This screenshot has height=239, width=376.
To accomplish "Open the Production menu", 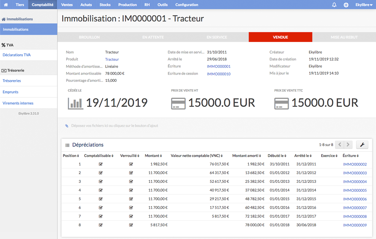I will (127, 5).
